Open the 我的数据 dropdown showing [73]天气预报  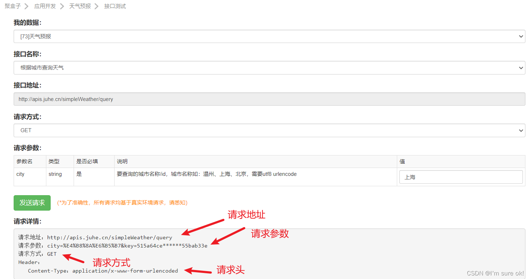click(x=269, y=36)
